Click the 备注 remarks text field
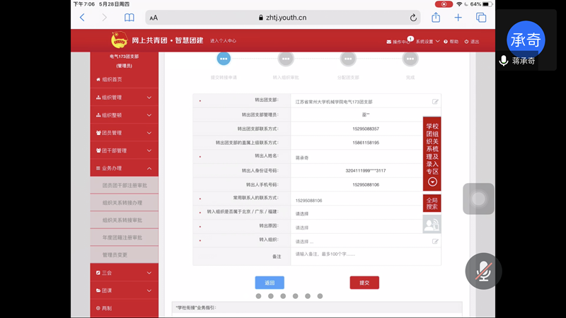This screenshot has height=318, width=566. coord(364,255)
